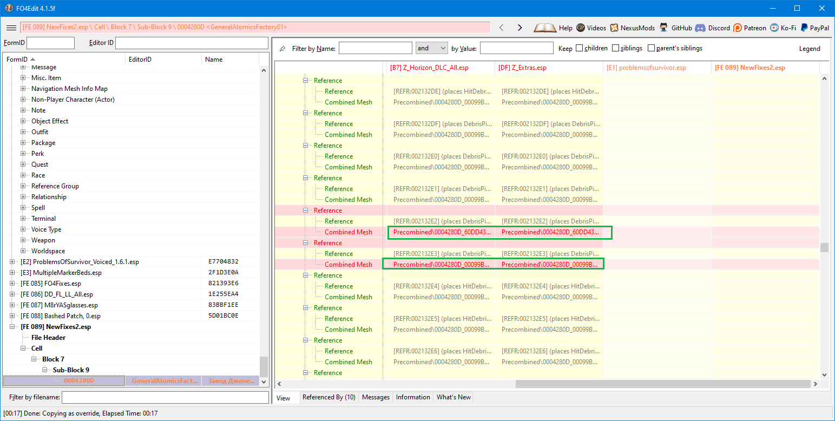Switch to the Messages tab
Viewport: 835px width, 421px height.
(376, 397)
